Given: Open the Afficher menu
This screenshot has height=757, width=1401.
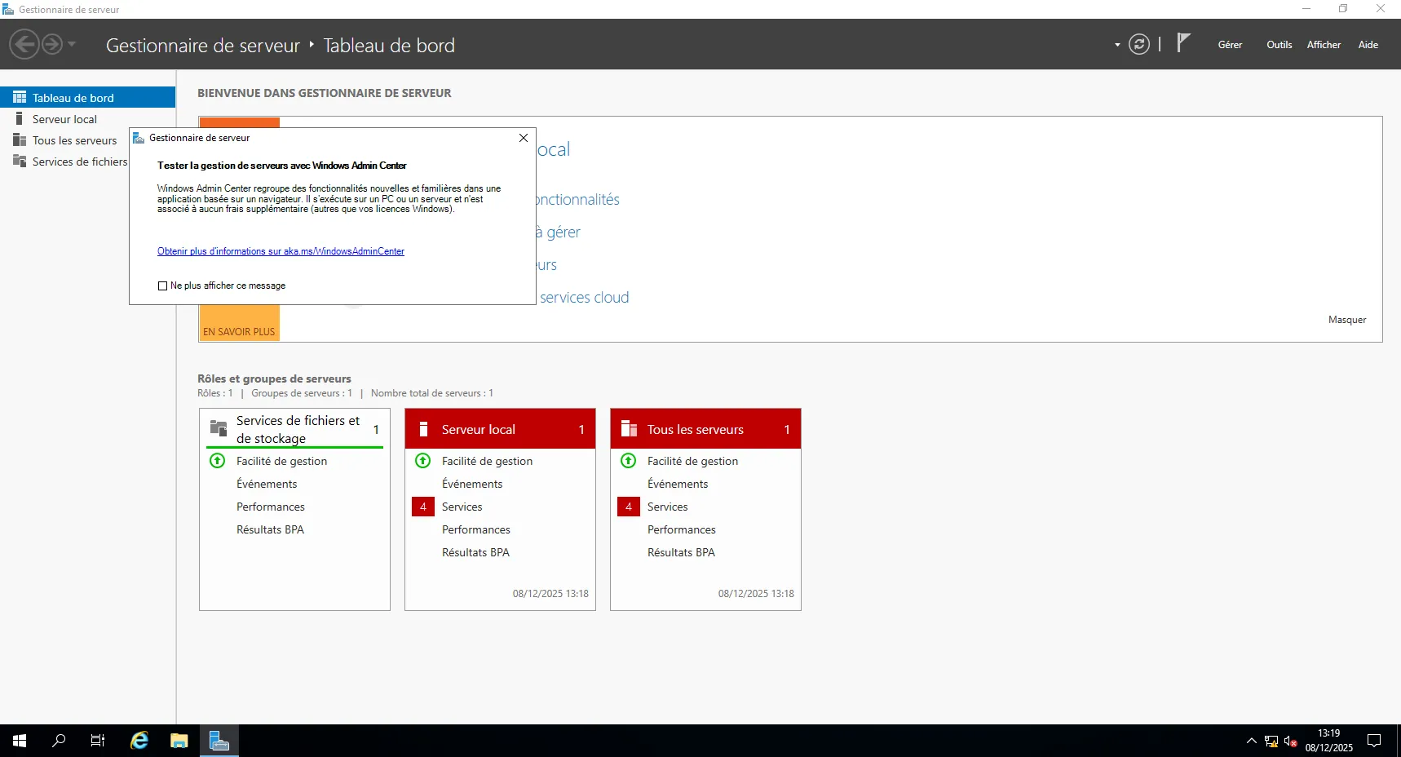Looking at the screenshot, I should pyautogui.click(x=1324, y=45).
